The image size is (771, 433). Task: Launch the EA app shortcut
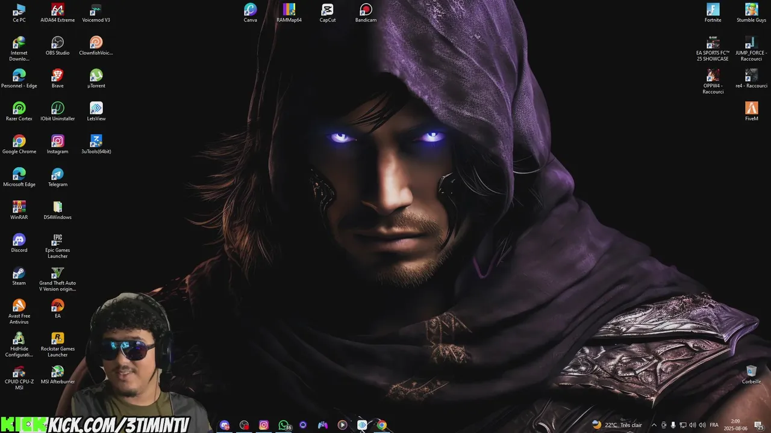58,309
